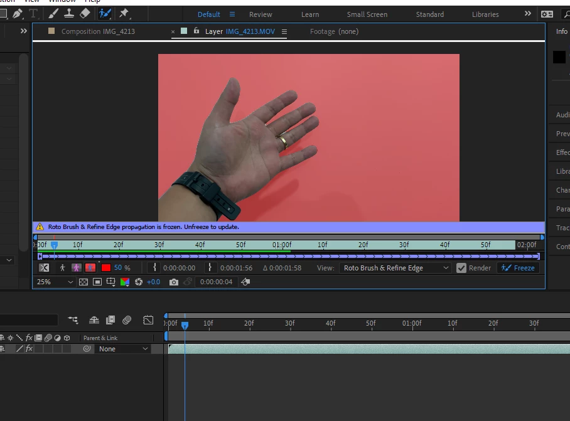
Task: Click the Info panel tab
Action: (x=562, y=31)
